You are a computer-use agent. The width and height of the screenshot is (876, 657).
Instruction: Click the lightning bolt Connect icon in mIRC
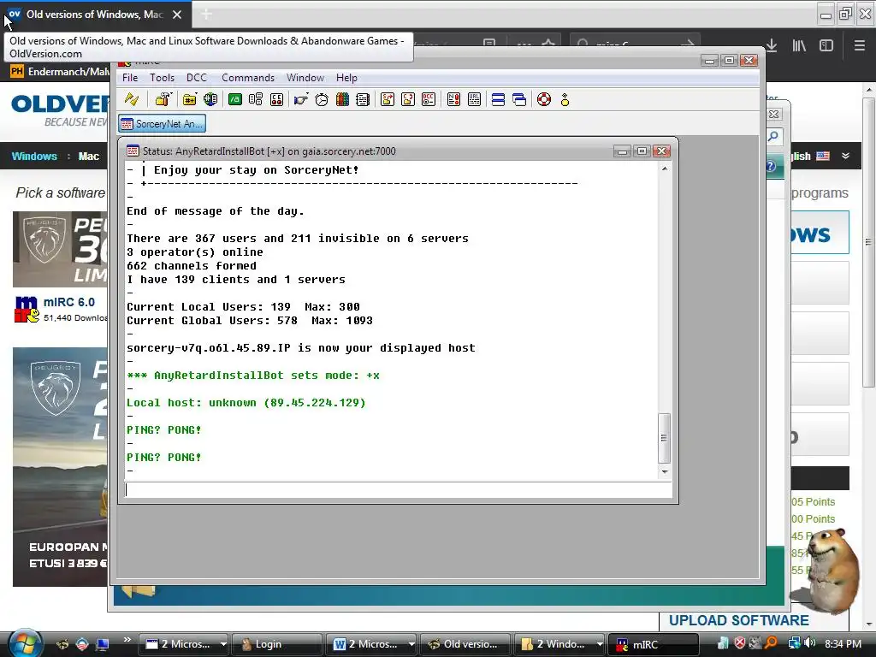[x=131, y=99]
